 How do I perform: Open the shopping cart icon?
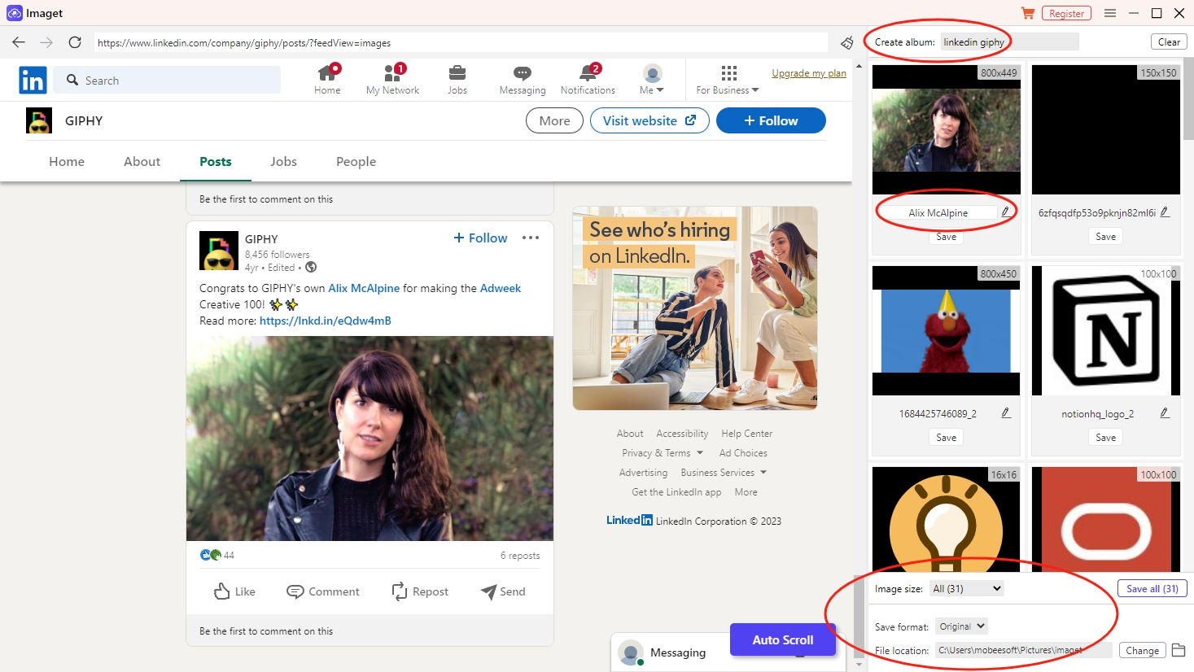pyautogui.click(x=1028, y=13)
